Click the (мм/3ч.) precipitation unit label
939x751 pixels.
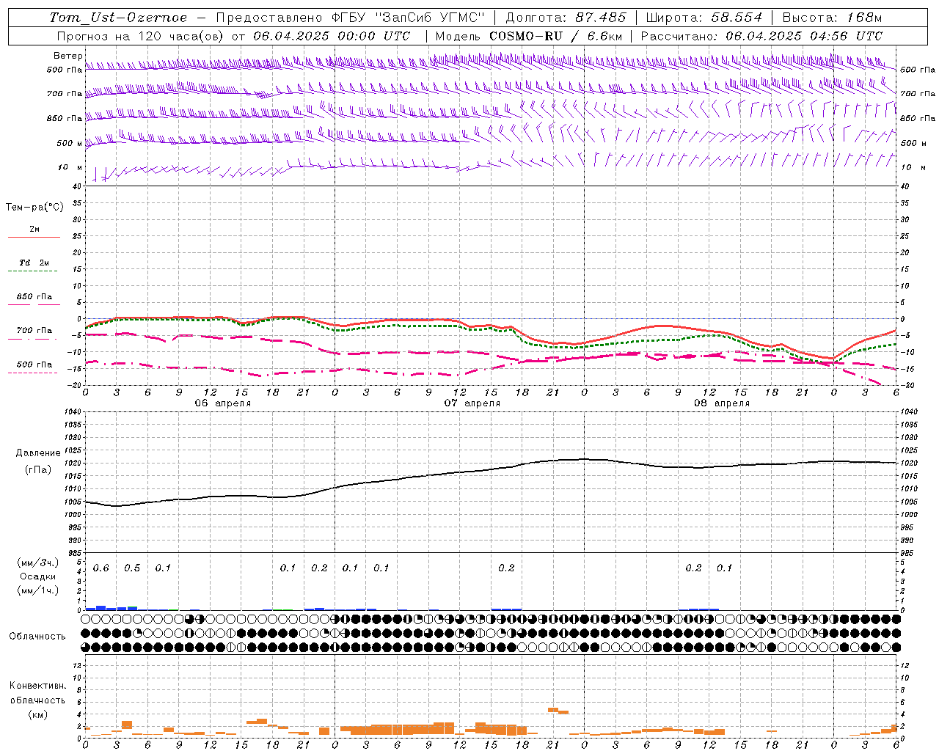[x=38, y=563]
